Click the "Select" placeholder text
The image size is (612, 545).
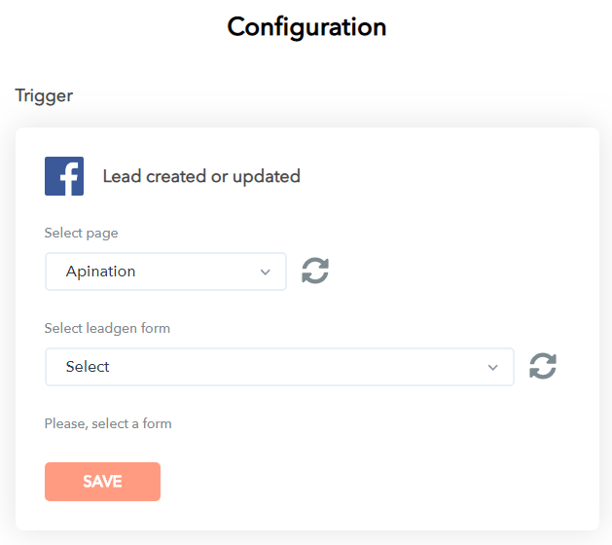pos(88,367)
